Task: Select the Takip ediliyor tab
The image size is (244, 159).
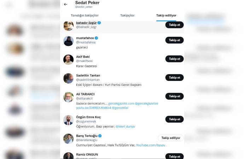Action: [x=166, y=16]
